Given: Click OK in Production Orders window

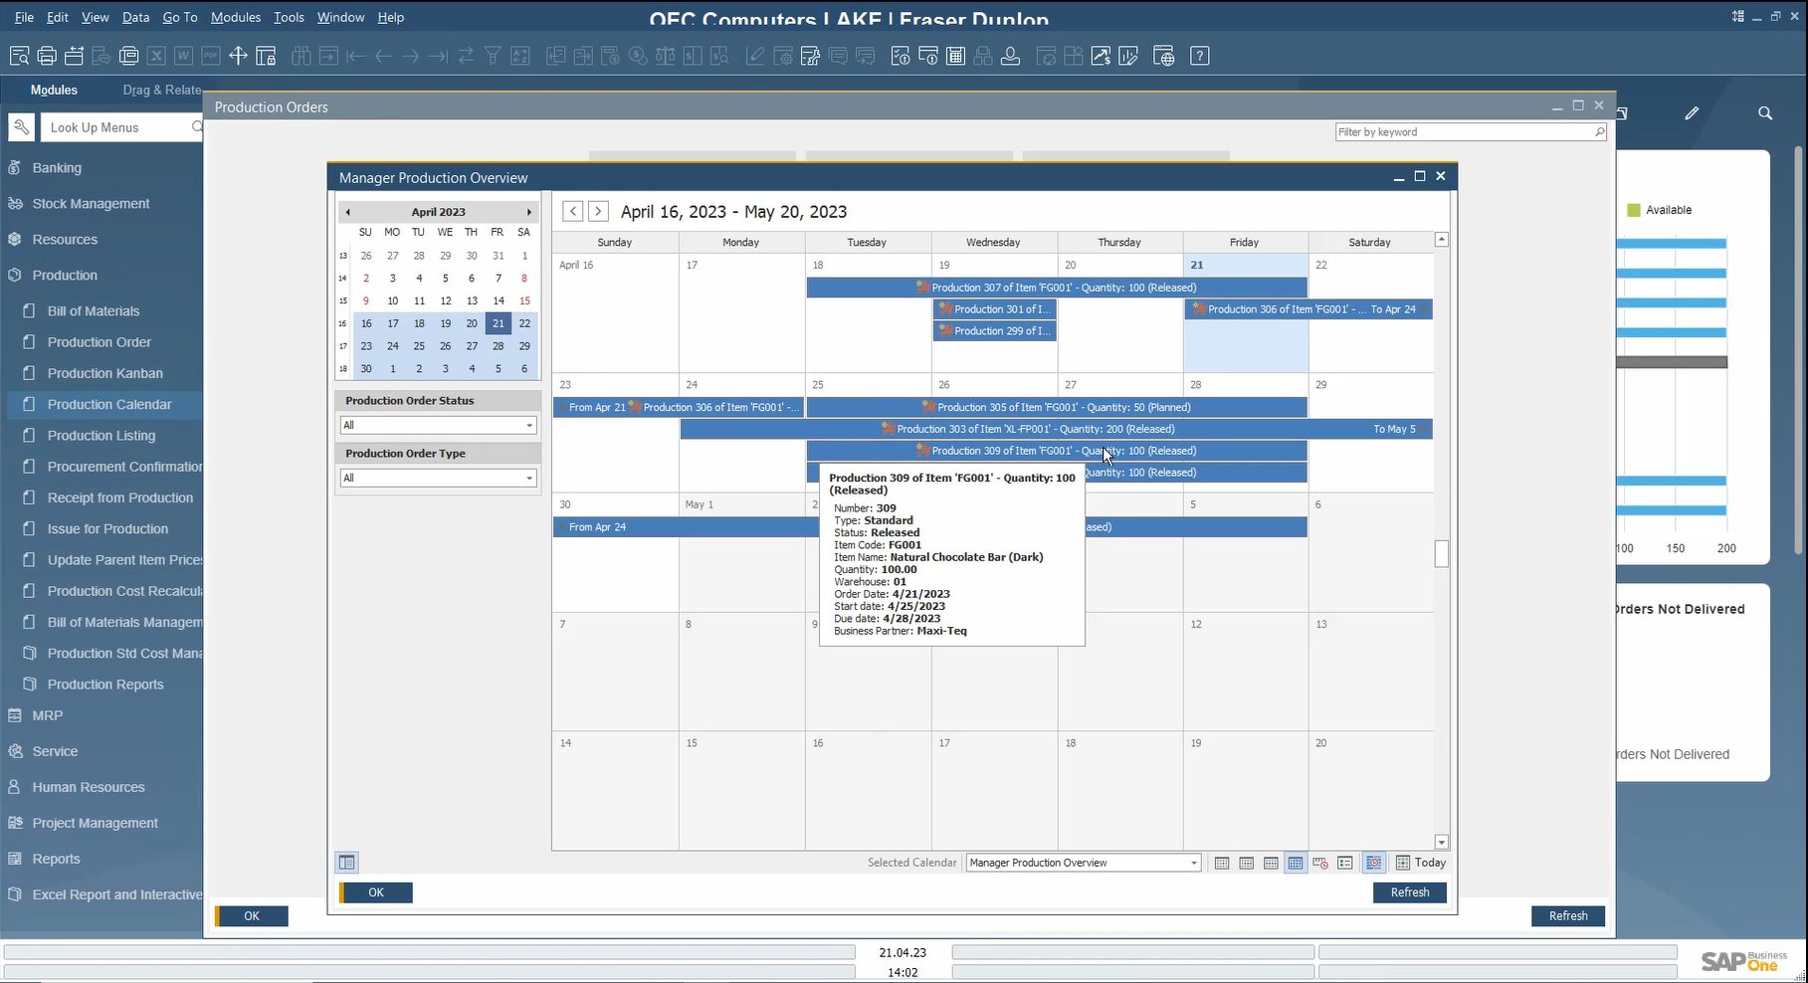Looking at the screenshot, I should coord(252,916).
